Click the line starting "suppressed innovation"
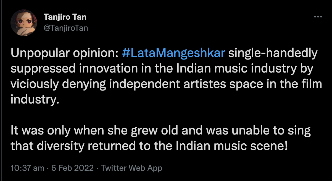This screenshot has height=181, width=332. coord(162,69)
